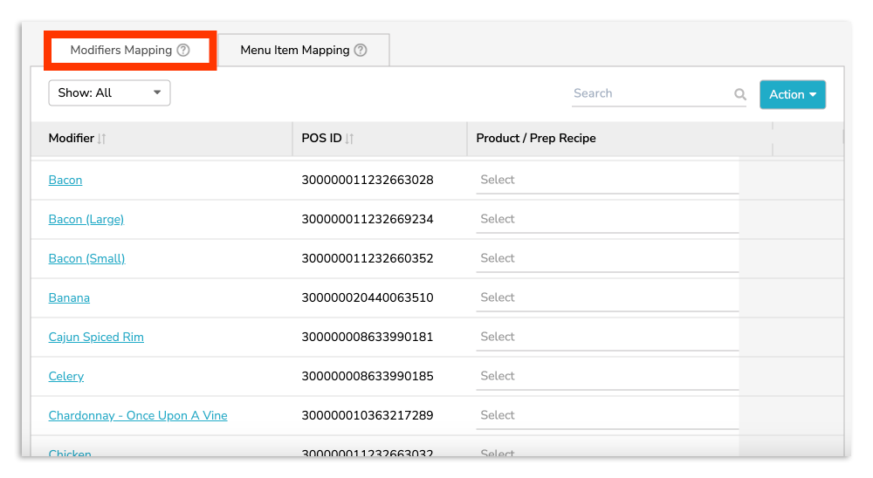This screenshot has width=873, height=478.
Task: Click help icon beside Modifiers Mapping
Action: (x=183, y=51)
